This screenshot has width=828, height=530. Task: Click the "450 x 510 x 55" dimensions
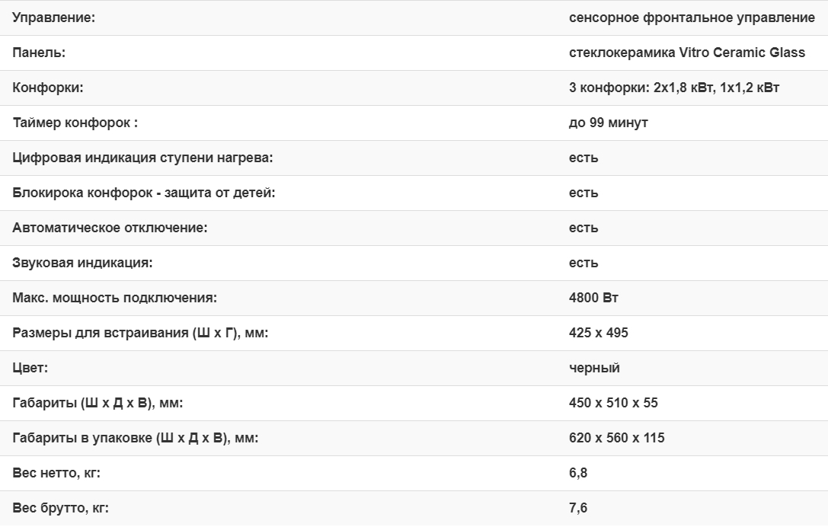(x=613, y=403)
